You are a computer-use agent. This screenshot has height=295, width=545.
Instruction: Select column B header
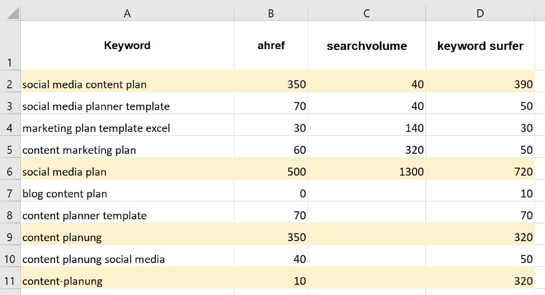click(271, 13)
